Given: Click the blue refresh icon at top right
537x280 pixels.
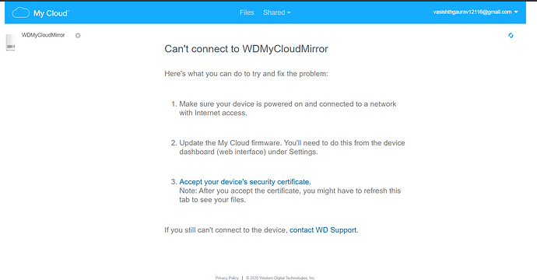Looking at the screenshot, I should [x=511, y=35].
